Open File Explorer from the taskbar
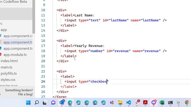 120,103
